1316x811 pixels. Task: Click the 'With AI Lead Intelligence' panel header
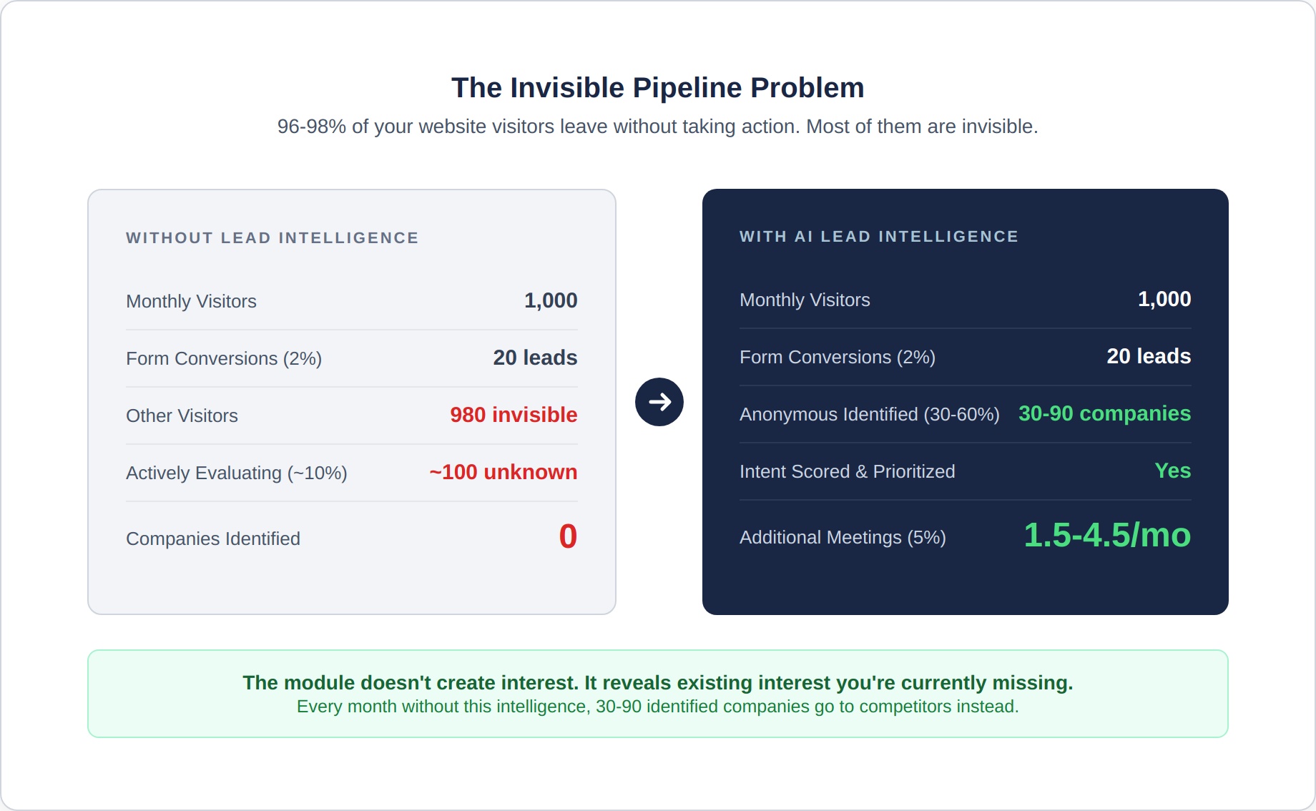tap(878, 237)
